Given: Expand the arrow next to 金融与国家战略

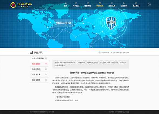Looking at the screenshot, I should [46, 58].
